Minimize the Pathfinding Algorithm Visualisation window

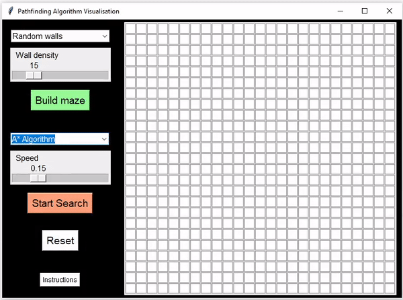click(341, 11)
